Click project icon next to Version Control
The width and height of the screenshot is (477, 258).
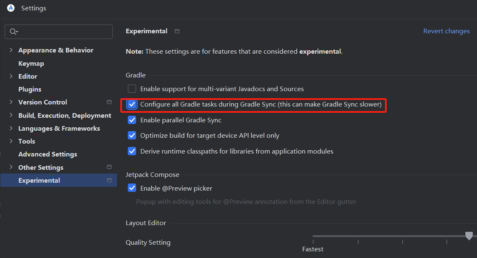[109, 102]
